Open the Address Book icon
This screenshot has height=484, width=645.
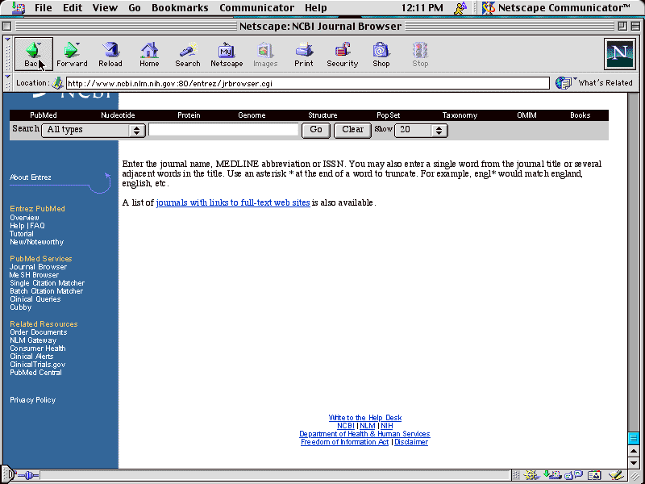coord(594,476)
